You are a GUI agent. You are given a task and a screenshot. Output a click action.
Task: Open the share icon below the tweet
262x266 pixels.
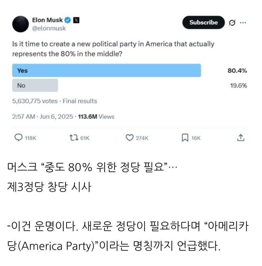241,138
